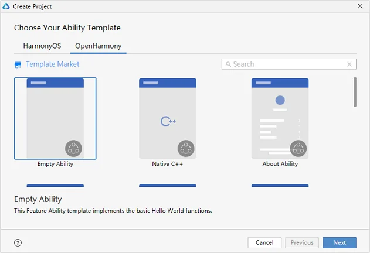Open the Template Market store icon
The width and height of the screenshot is (370, 253).
(x=18, y=64)
